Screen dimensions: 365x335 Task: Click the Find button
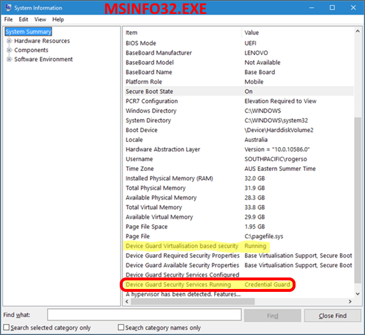pos(273,315)
